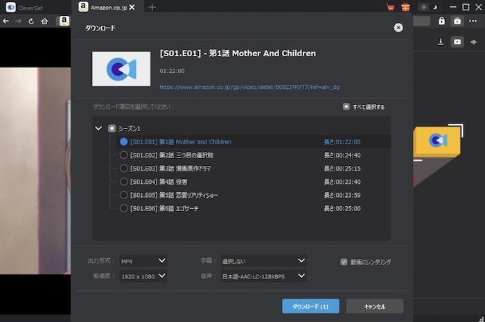The image size is (485, 322).
Task: Open the 出力形式 MP4 dropdown
Action: tap(143, 261)
